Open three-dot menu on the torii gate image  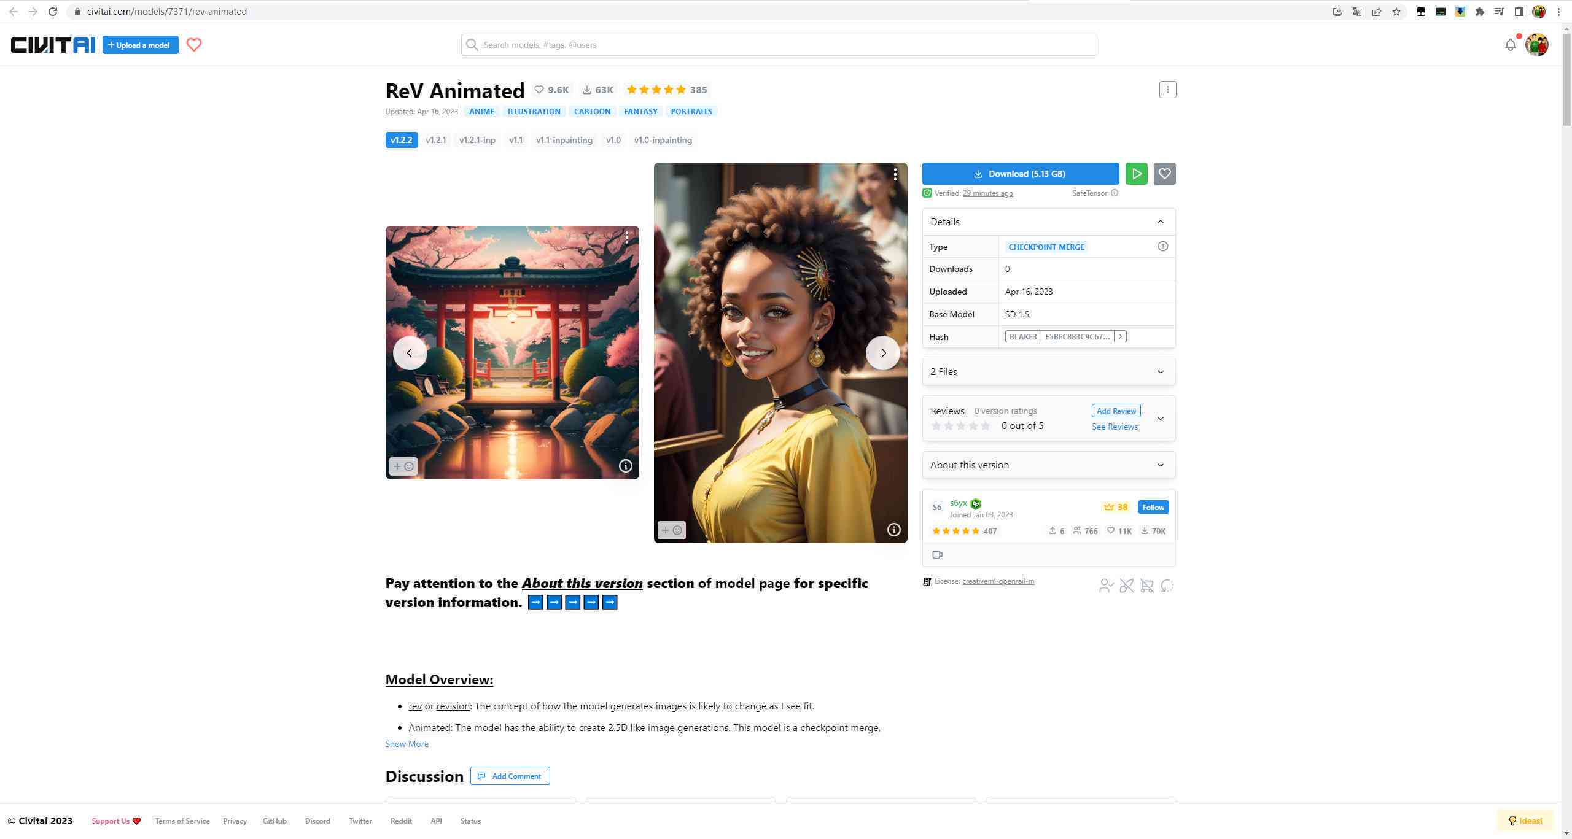tap(626, 238)
